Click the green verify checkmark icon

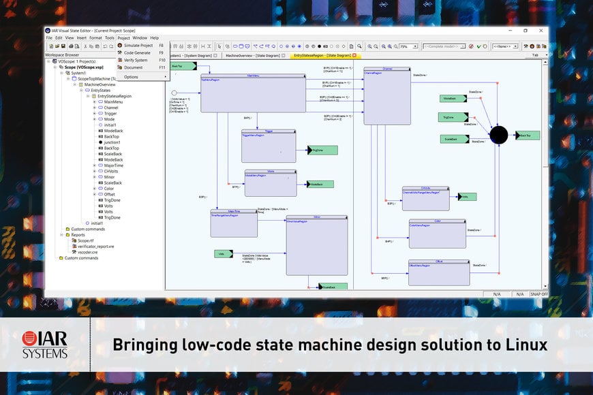478,46
